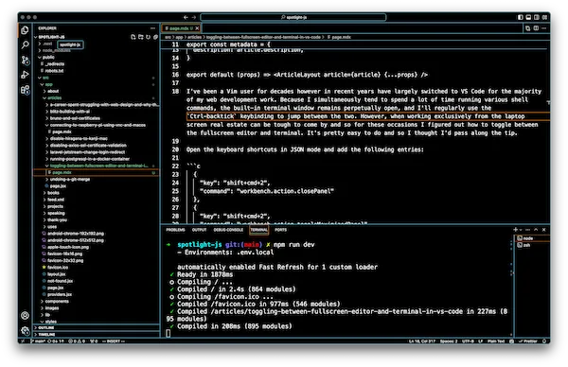The image size is (568, 367).
Task: Open Explorer views and more actions menu
Action: coord(152,28)
